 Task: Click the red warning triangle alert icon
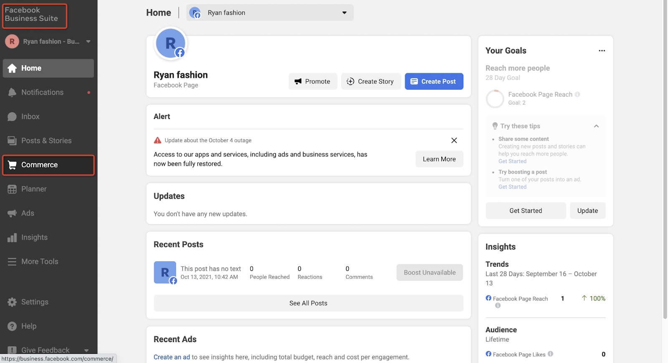click(x=157, y=141)
